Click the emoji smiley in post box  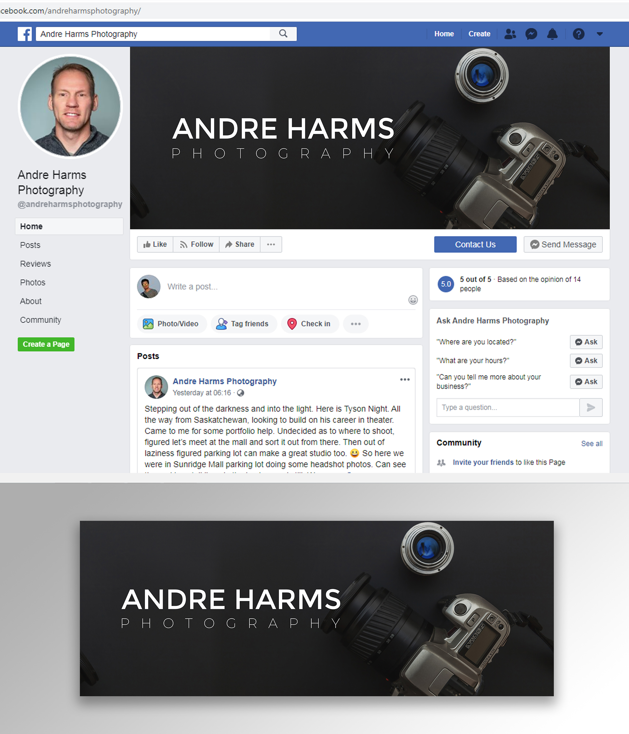coord(413,300)
